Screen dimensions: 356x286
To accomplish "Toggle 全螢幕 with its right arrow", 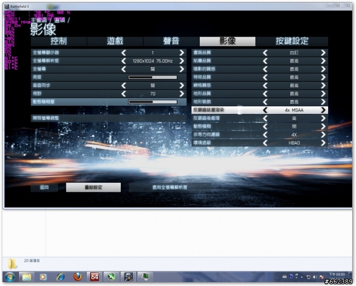I will (x=182, y=69).
